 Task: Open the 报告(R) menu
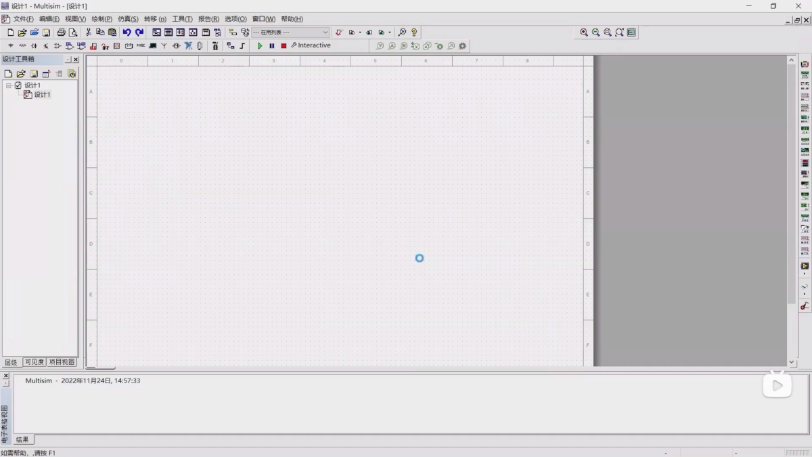point(208,19)
